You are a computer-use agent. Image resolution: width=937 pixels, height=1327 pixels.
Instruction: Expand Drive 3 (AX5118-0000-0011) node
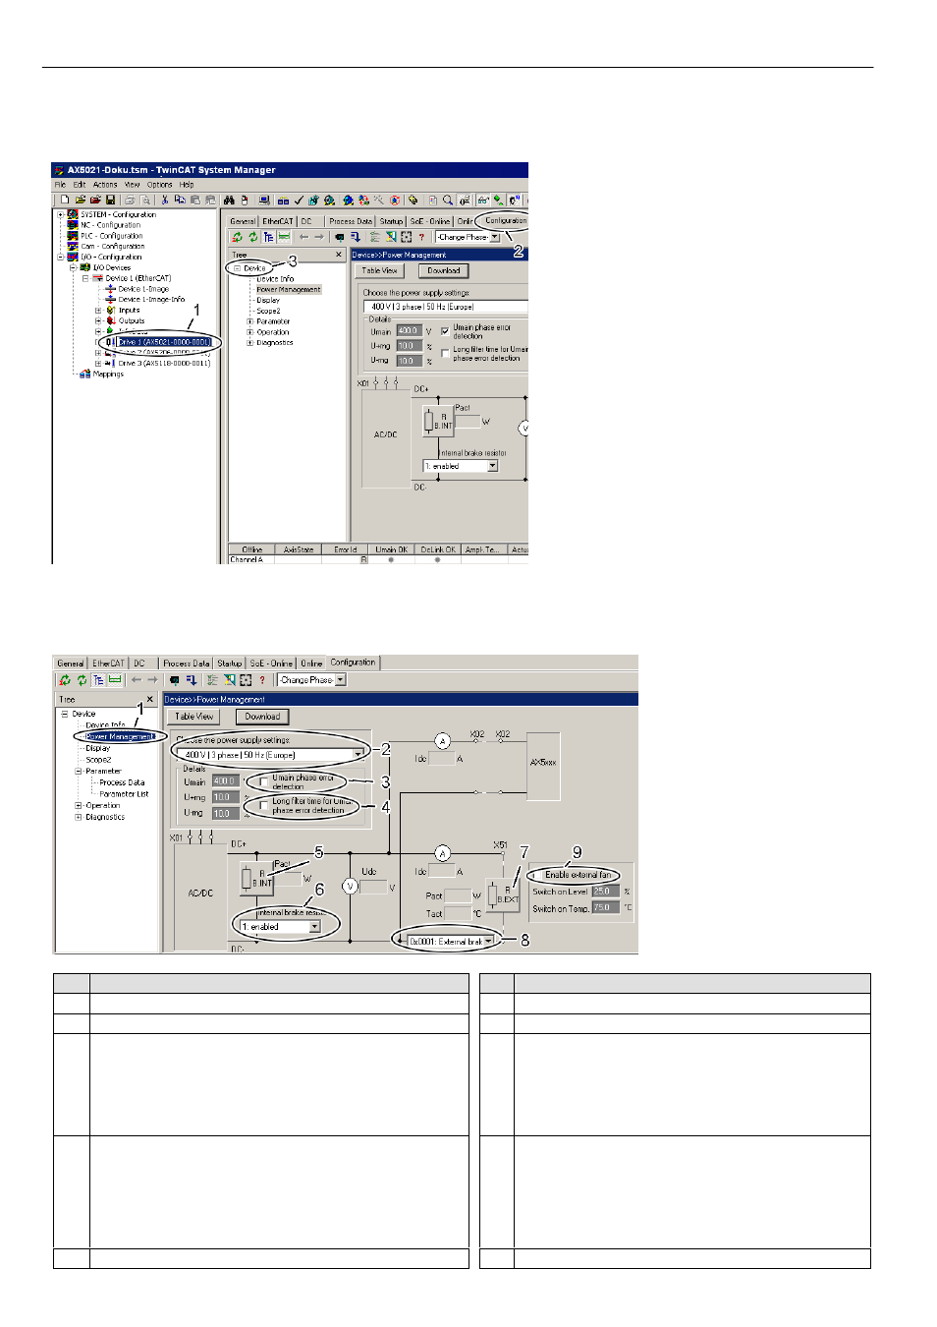coord(97,364)
